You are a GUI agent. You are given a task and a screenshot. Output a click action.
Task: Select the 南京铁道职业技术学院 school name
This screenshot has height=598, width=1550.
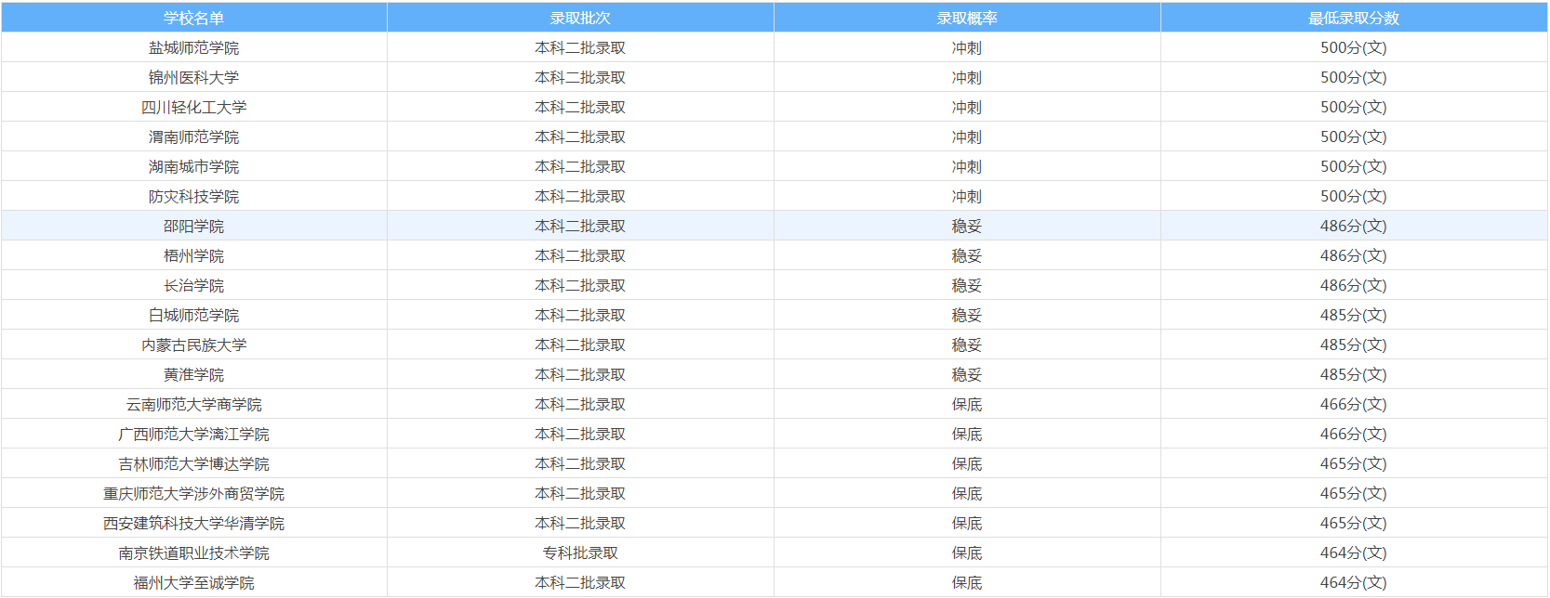coord(193,552)
